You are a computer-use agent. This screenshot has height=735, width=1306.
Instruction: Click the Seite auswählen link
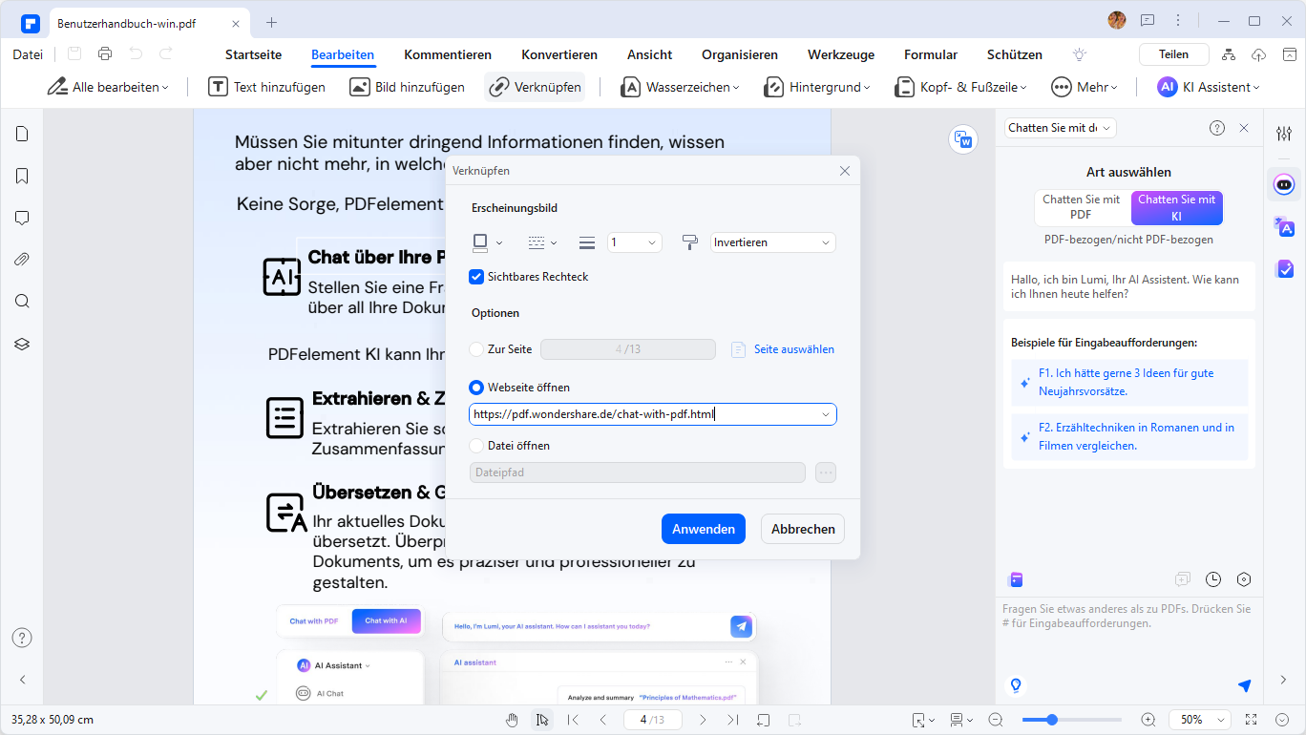[x=783, y=349]
